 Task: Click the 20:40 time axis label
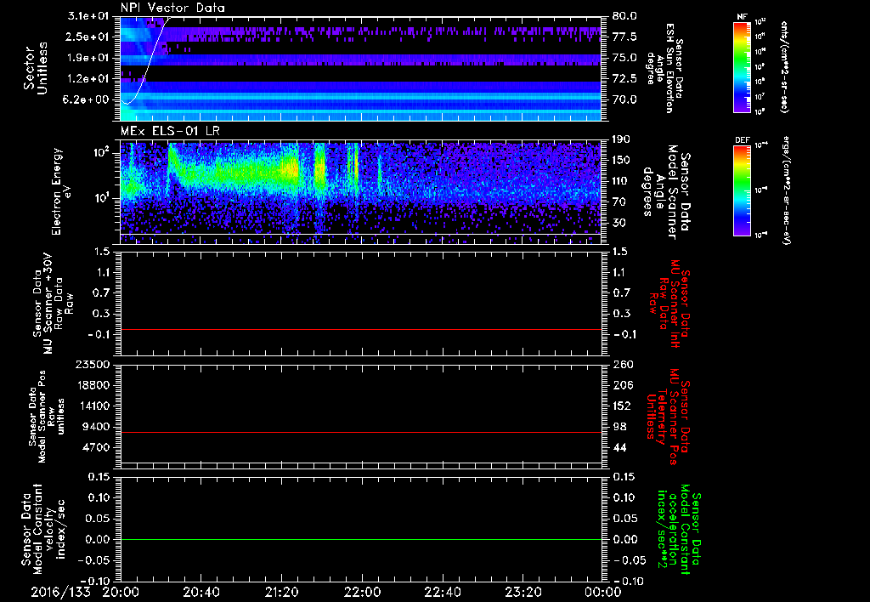click(201, 592)
